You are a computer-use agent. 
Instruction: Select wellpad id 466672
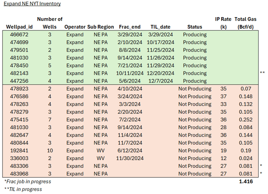(x=19, y=35)
